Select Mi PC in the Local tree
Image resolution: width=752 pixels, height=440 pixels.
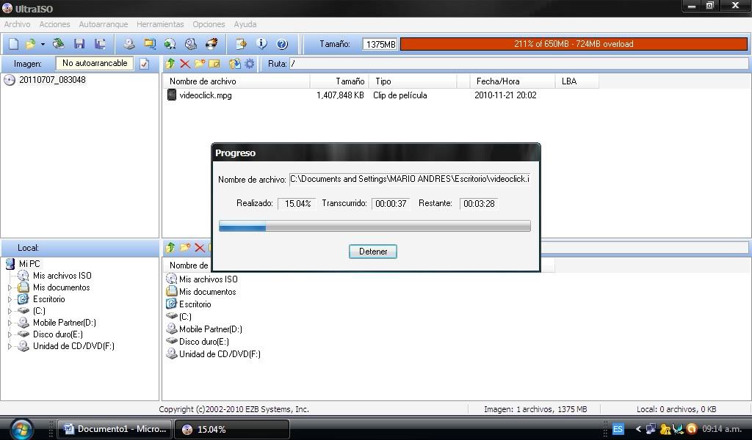tap(29, 264)
